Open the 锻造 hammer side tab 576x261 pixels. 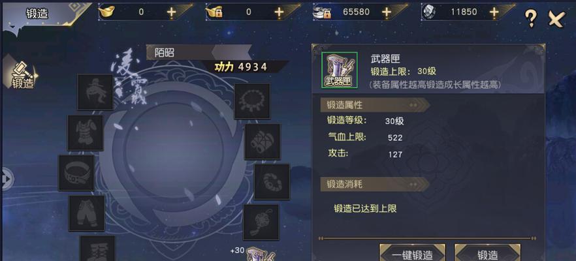(x=21, y=75)
